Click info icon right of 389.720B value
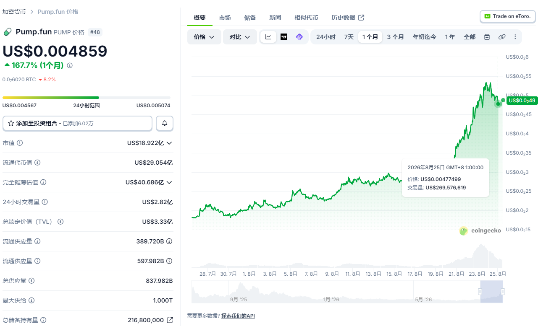The height and width of the screenshot is (326, 546). tap(169, 241)
